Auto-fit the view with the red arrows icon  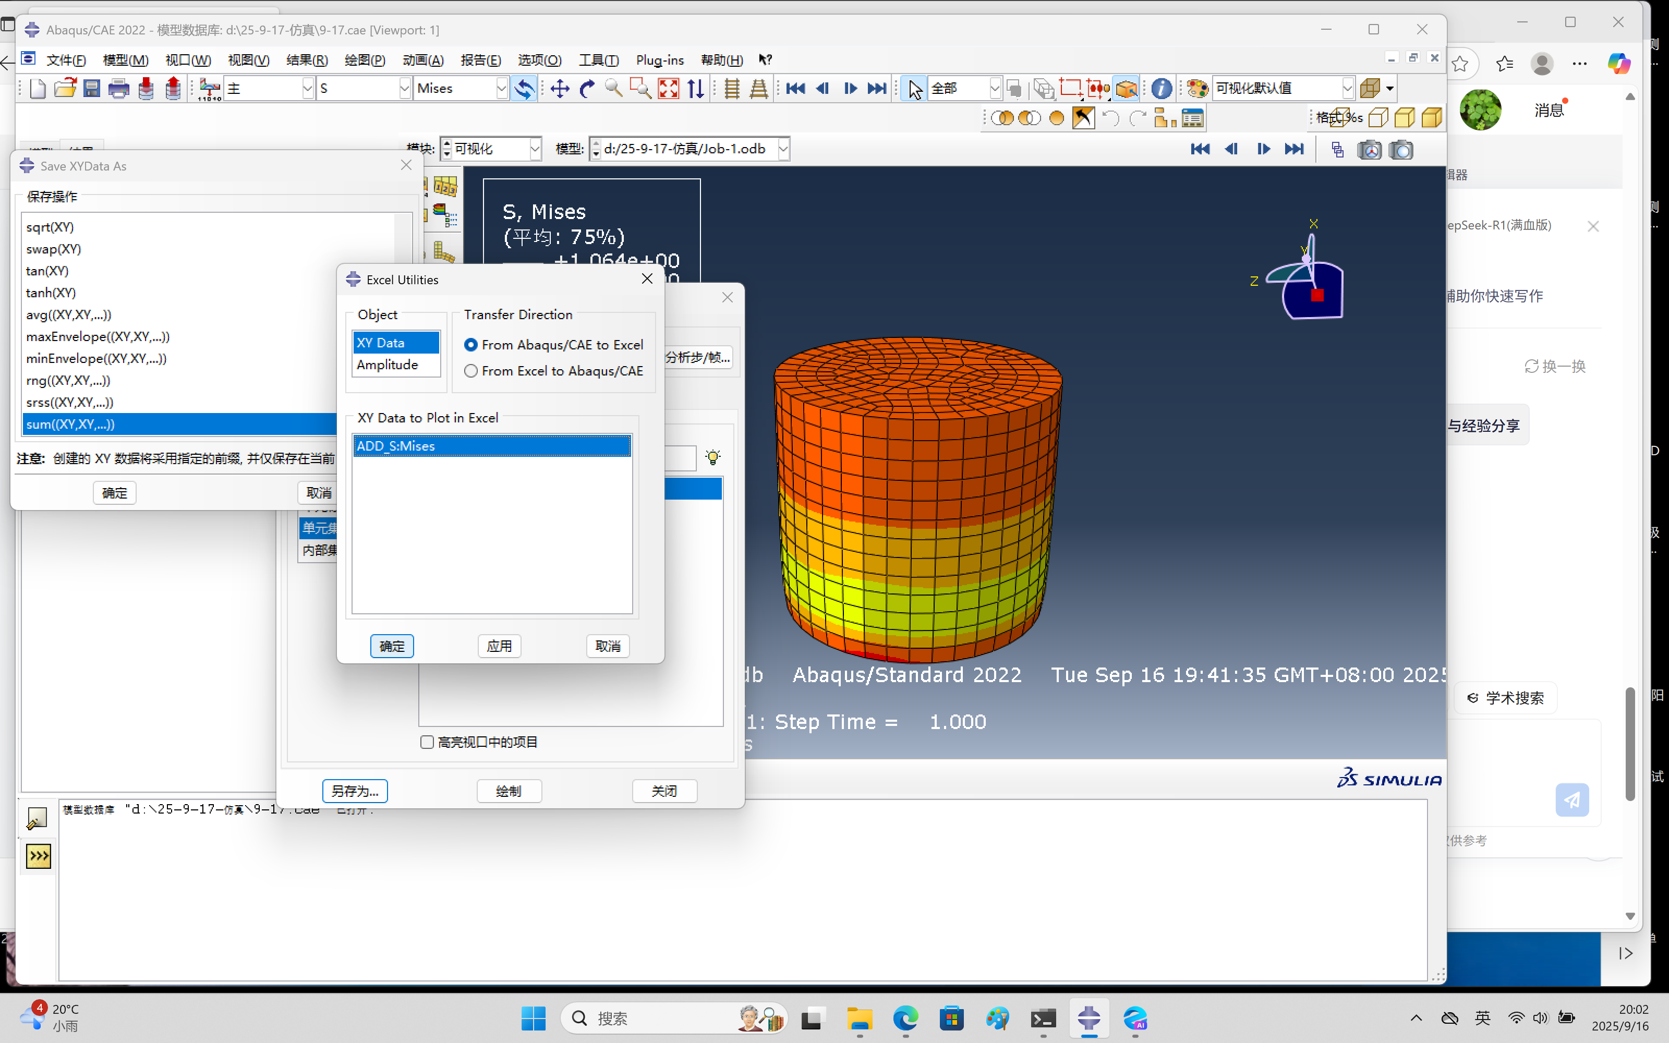click(x=668, y=88)
